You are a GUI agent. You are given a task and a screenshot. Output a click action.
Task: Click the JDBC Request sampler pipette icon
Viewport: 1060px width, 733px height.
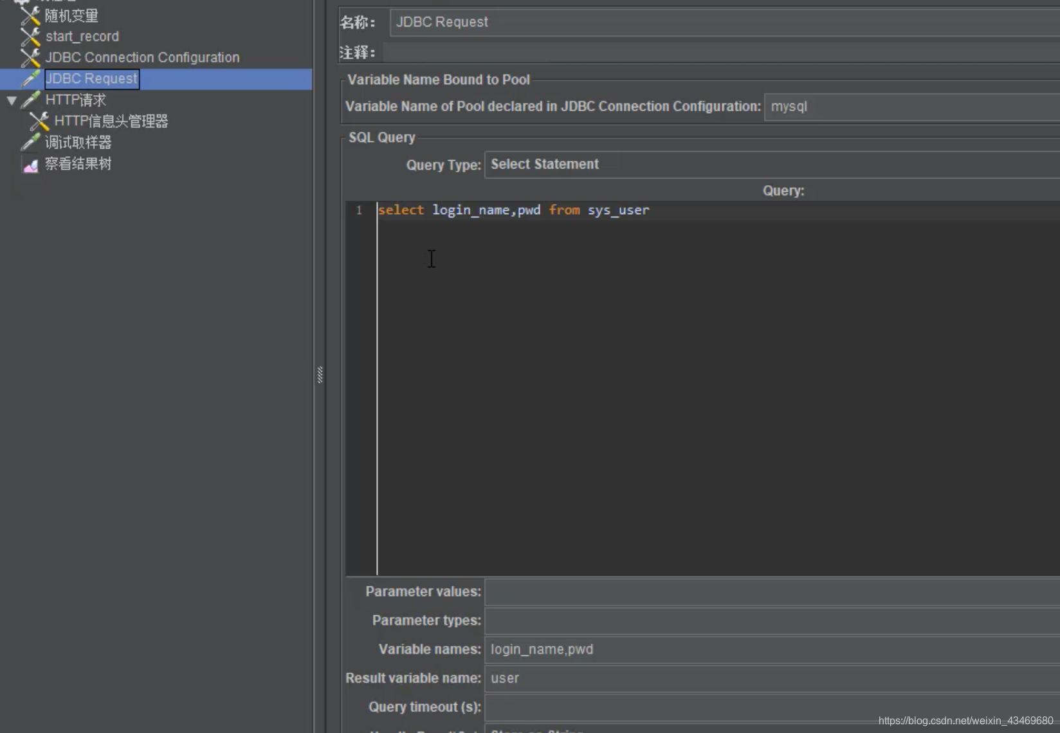coord(30,79)
